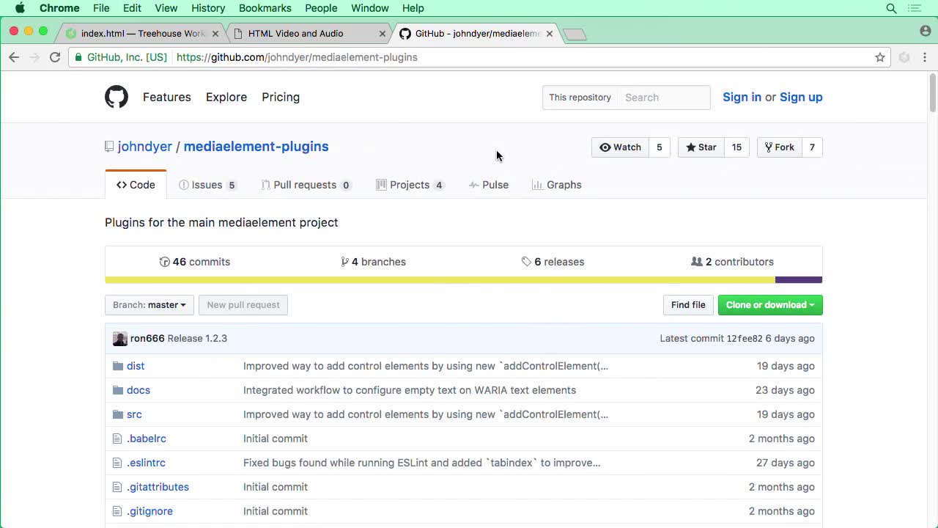This screenshot has height=528, width=938.
Task: Click the repository book icon beside johndyer
Action: (x=109, y=147)
